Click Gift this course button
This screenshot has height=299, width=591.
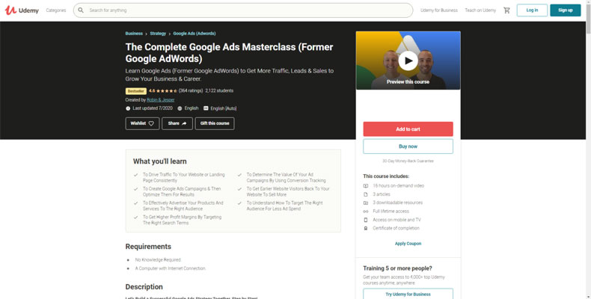215,123
